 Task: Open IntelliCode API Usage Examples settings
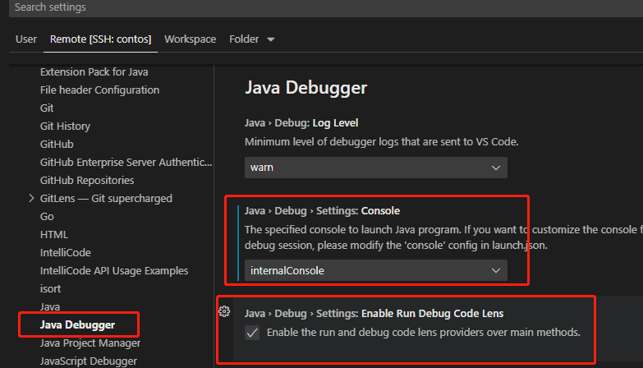click(x=114, y=271)
